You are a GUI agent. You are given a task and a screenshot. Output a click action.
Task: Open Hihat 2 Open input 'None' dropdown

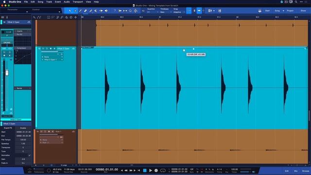(x=52, y=57)
